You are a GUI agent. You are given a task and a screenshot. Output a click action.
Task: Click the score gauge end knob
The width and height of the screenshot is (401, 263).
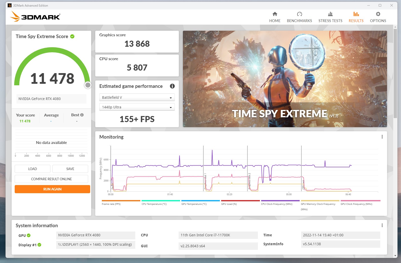click(x=88, y=85)
